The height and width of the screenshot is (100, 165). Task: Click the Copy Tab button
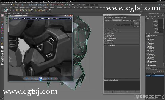[126, 92]
